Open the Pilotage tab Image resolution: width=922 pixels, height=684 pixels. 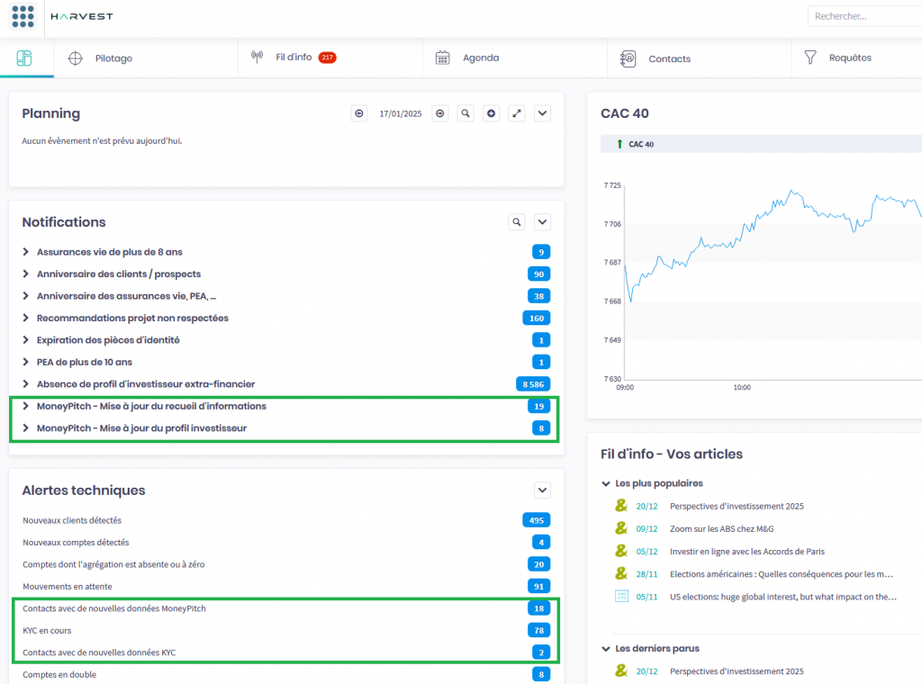pos(113,58)
